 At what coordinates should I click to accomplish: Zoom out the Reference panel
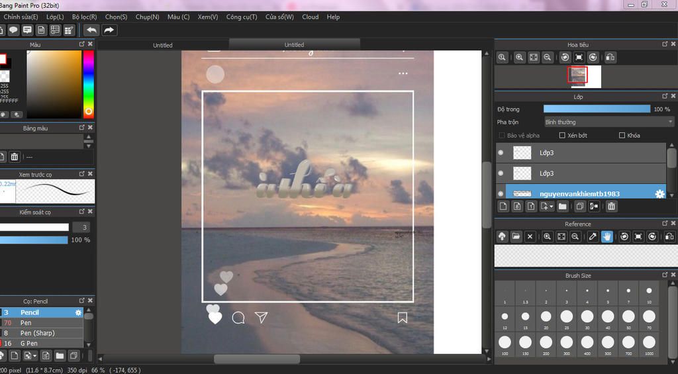(575, 236)
